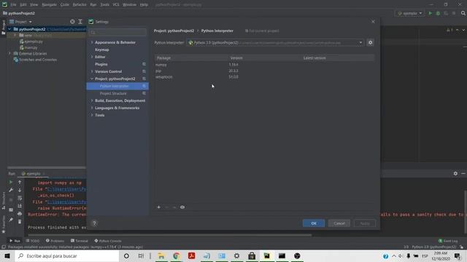
Task: Select the setuptools package row
Action: pos(264,77)
